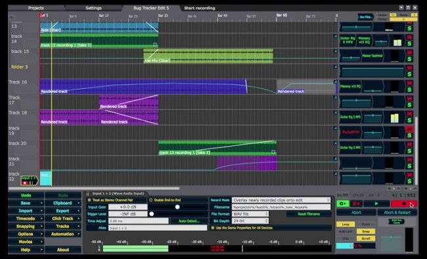Viewport: 427px width, 259px height.
Task: Click the Abort button
Action: [356, 212]
